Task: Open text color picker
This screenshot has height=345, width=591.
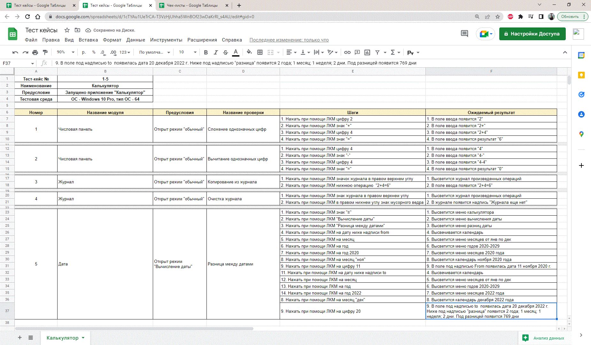Action: coord(236,52)
